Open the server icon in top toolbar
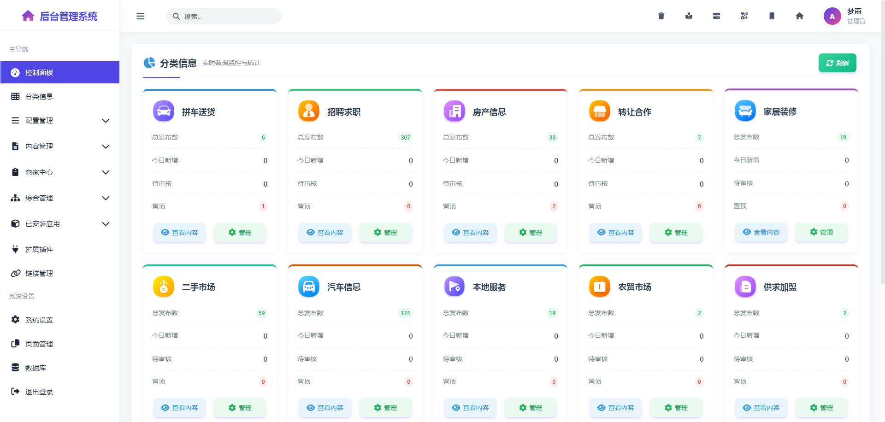 tap(716, 16)
